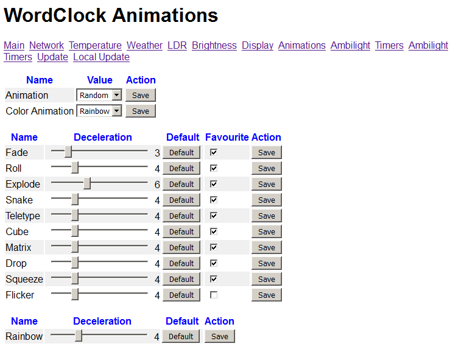Save the Squeeze animation row

coord(267,280)
